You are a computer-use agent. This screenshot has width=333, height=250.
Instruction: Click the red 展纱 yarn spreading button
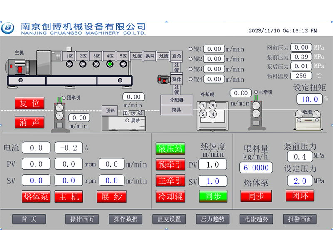point(112,196)
